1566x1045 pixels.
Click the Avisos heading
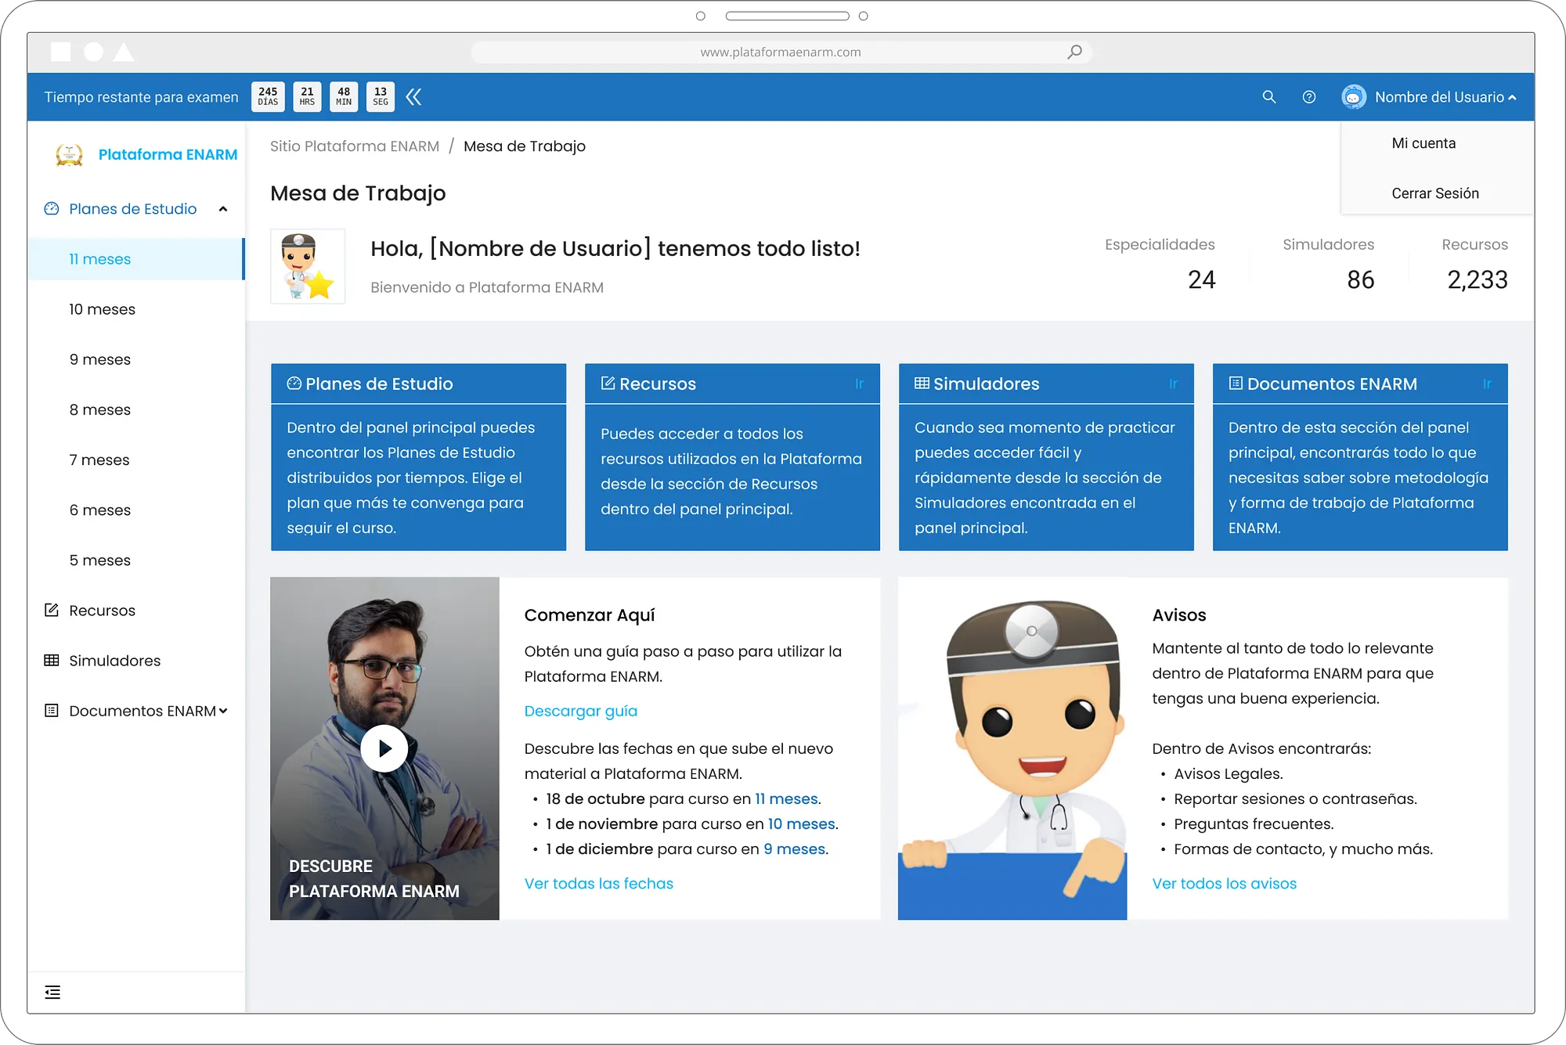[x=1179, y=615]
